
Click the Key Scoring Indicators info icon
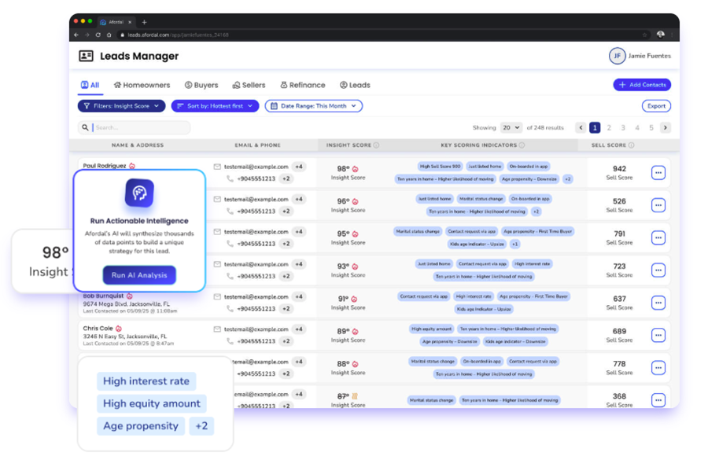[522, 145]
